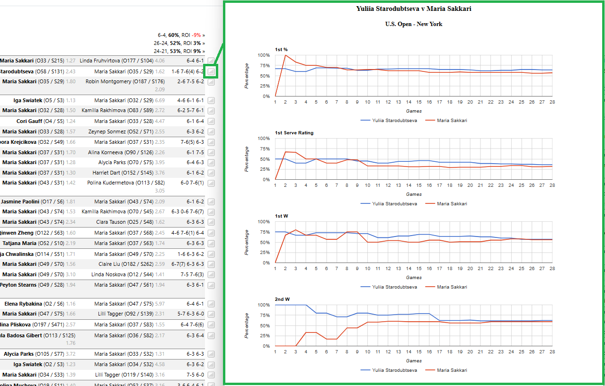The width and height of the screenshot is (605, 386).
Task: Open chart icon in Jasmine Paolini match row
Action: (x=211, y=202)
